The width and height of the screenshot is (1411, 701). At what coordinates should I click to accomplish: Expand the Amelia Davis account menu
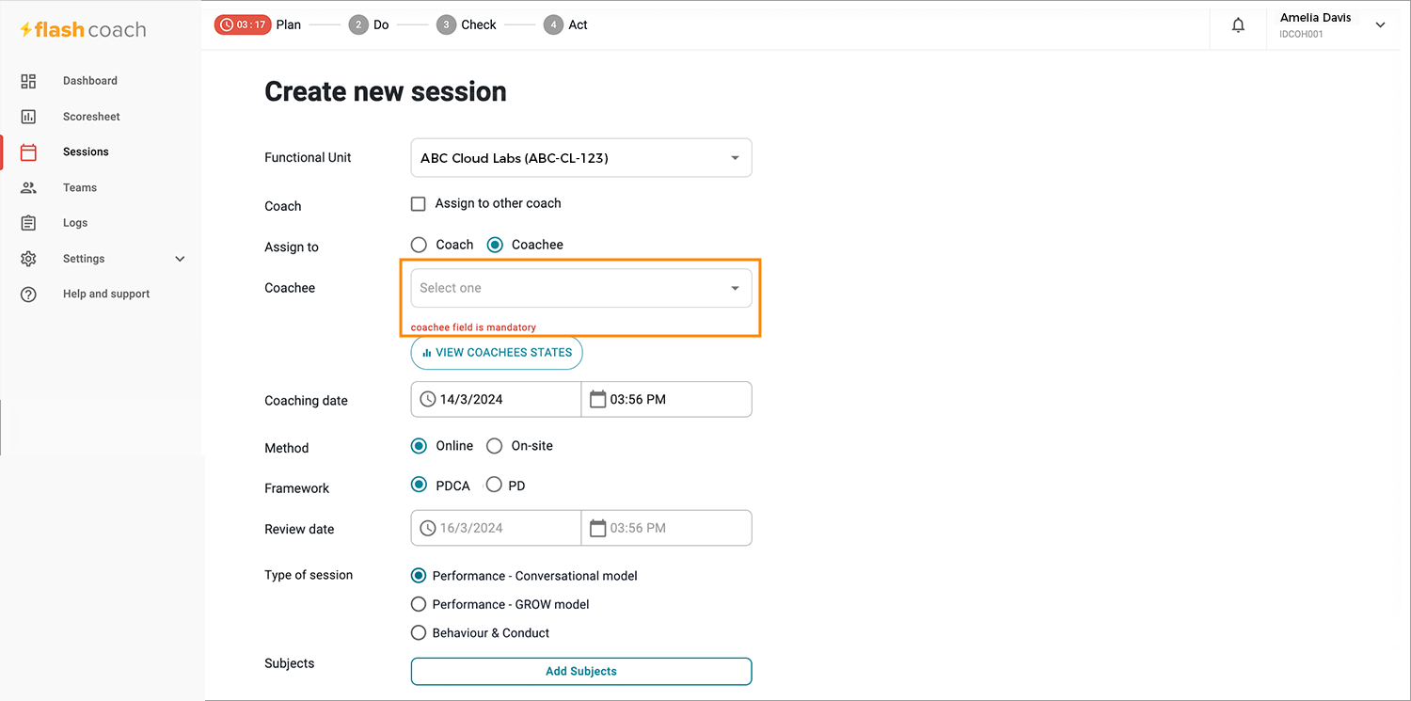pos(1380,25)
